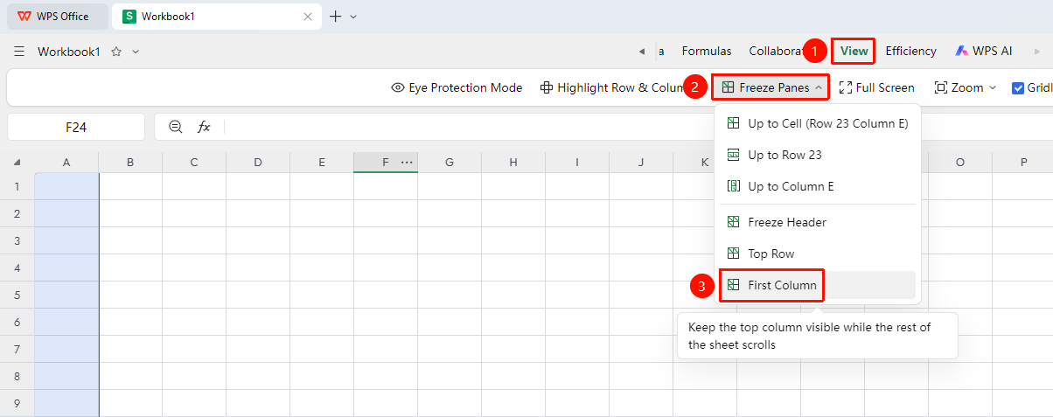Viewport: 1053px width, 417px height.
Task: Add a new document tab
Action: click(335, 17)
